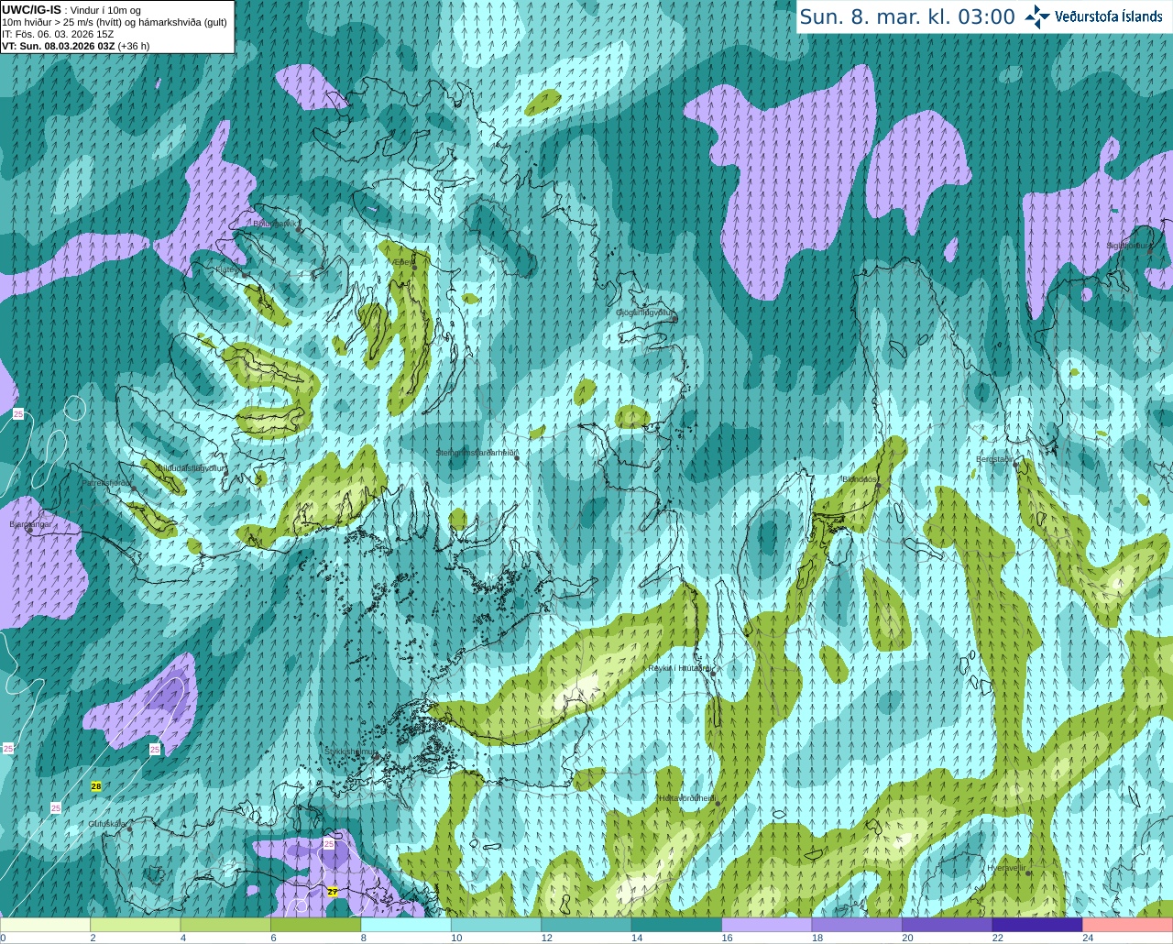Click the legend tick label 20
This screenshot has width=1173, height=944.
(x=907, y=938)
